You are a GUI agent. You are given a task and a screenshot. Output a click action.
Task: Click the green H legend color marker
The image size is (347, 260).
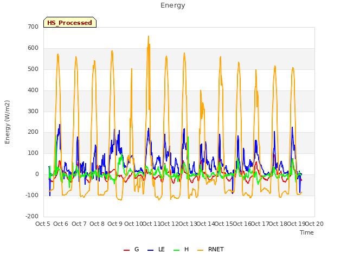pos(177,250)
